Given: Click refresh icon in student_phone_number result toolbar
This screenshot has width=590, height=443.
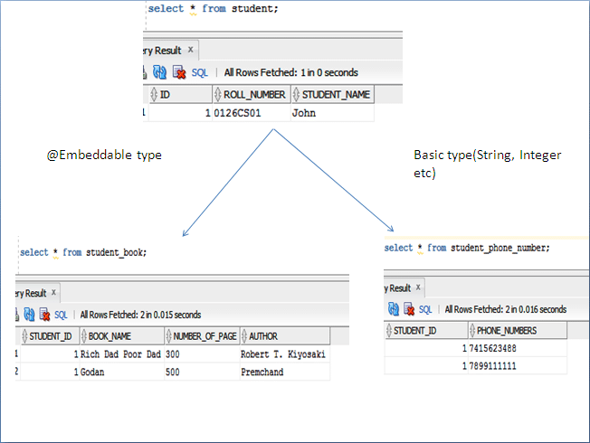Looking at the screenshot, I should point(394,309).
